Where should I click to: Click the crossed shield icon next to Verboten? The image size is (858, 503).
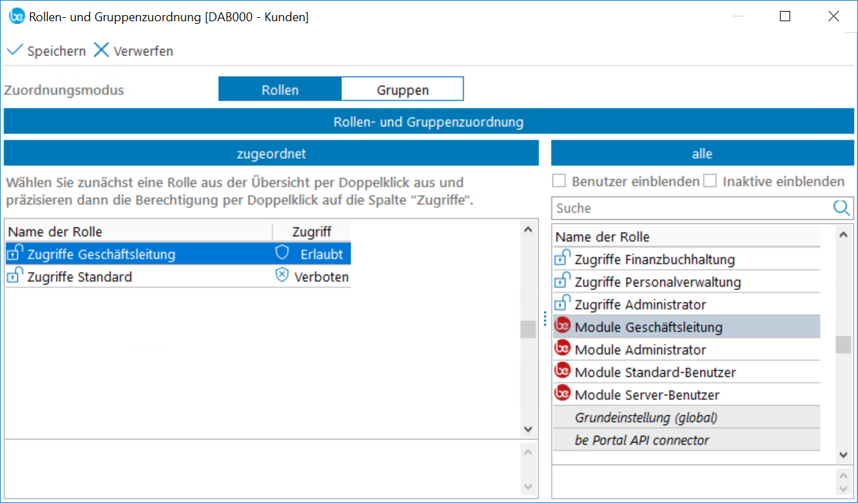click(282, 276)
